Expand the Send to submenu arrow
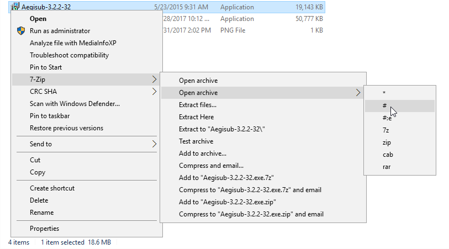 click(154, 144)
